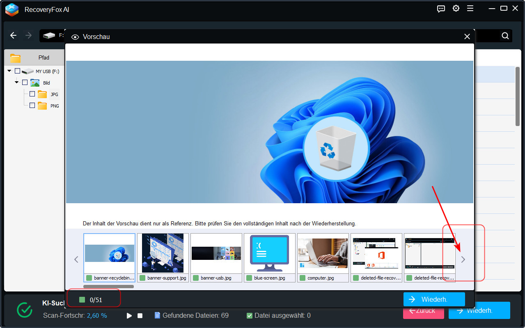
Task: Click the '0/51' selection counter text
Action: click(x=96, y=300)
